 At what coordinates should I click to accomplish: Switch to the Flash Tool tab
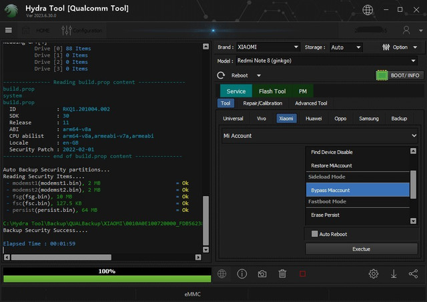272,91
